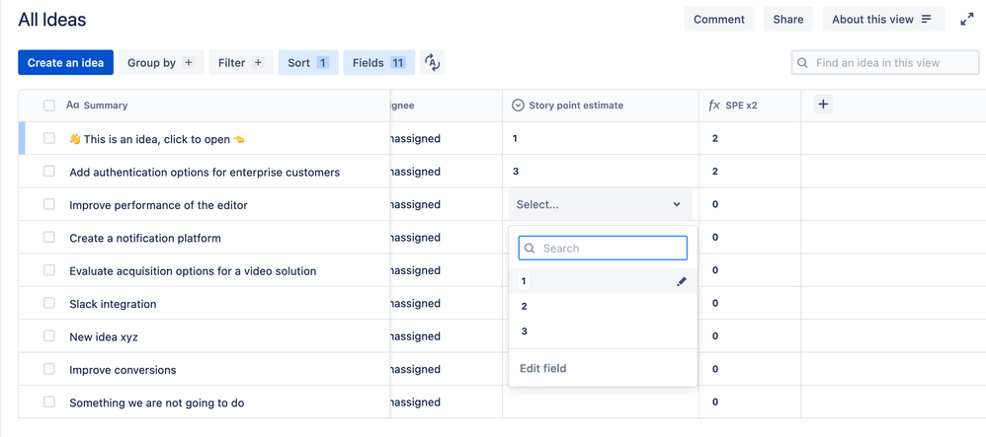986x437 pixels.
Task: Toggle the select-all checkbox in header
Action: [49, 106]
